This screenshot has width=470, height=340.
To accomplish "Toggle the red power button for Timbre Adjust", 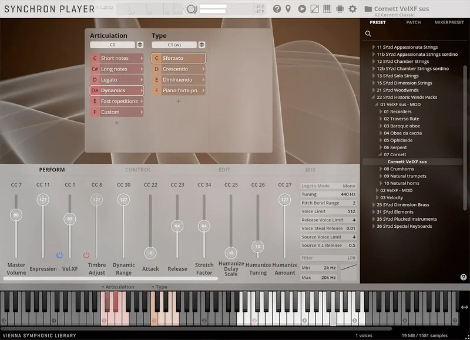I will point(86,255).
